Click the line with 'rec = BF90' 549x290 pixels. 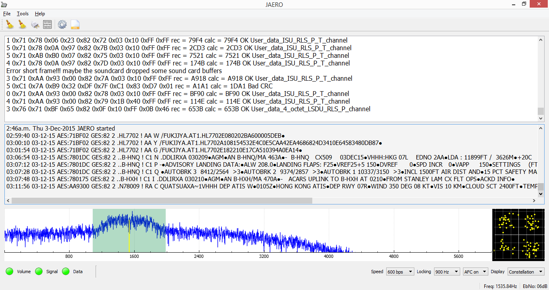tap(178, 94)
